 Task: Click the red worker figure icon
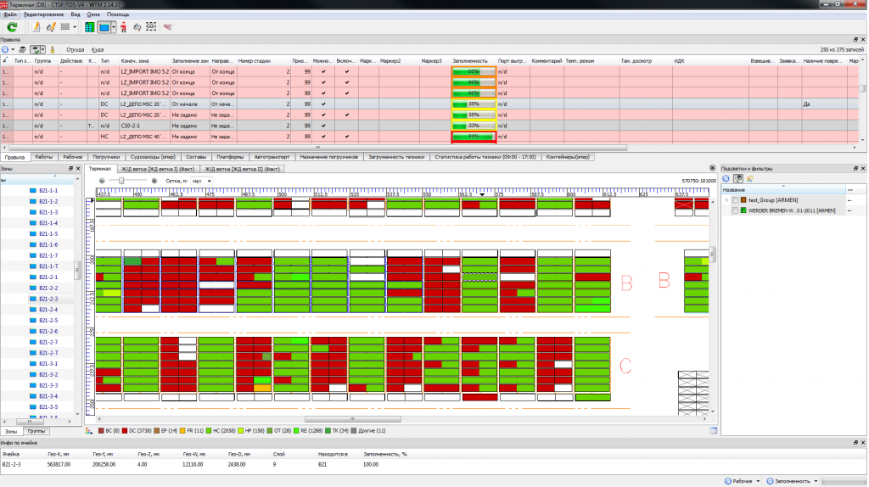click(x=123, y=27)
